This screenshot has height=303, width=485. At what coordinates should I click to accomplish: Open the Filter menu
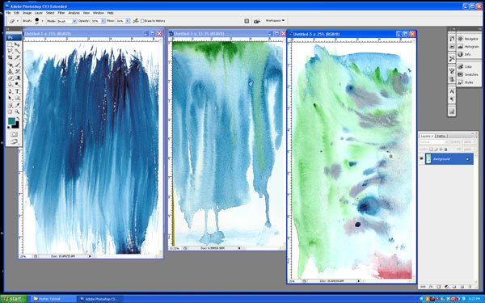pos(61,13)
